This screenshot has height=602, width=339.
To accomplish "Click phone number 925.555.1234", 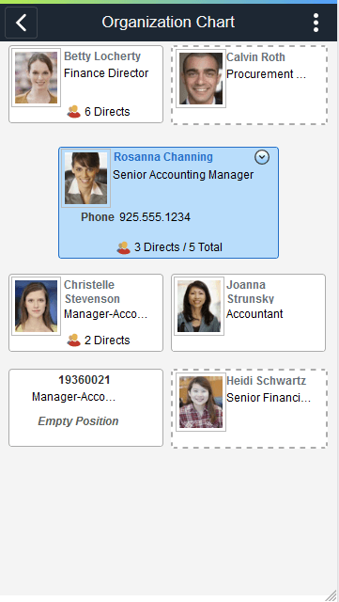I will click(155, 217).
